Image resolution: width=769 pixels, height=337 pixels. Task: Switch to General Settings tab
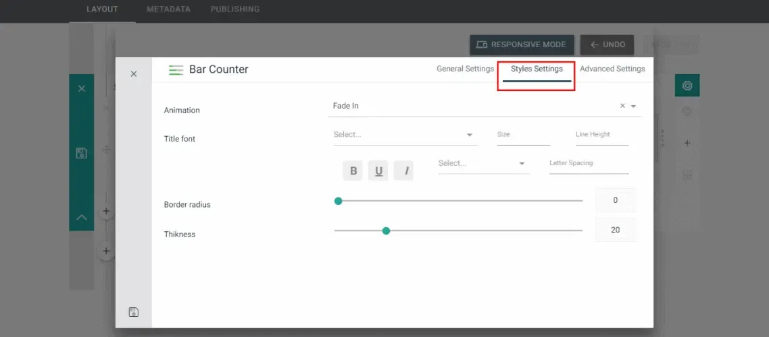click(465, 69)
